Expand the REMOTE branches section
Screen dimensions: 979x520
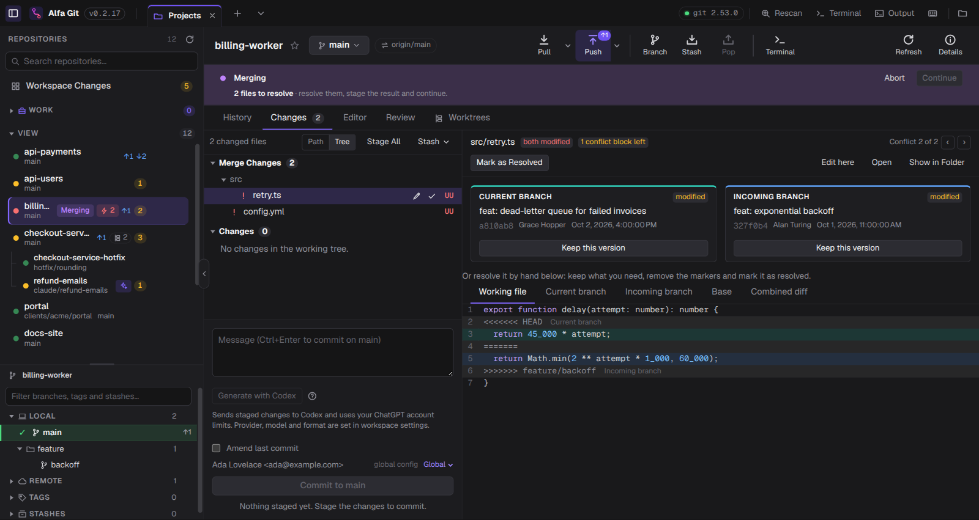click(12, 482)
